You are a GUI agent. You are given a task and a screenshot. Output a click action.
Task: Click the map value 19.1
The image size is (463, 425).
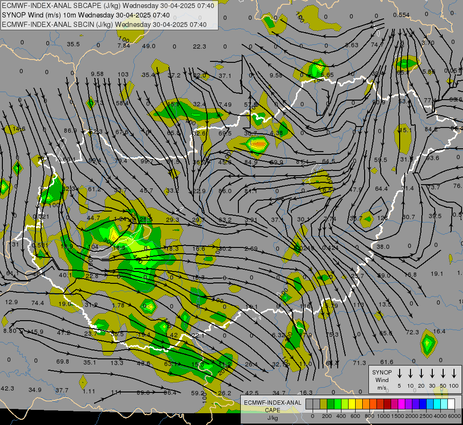[437, 274]
